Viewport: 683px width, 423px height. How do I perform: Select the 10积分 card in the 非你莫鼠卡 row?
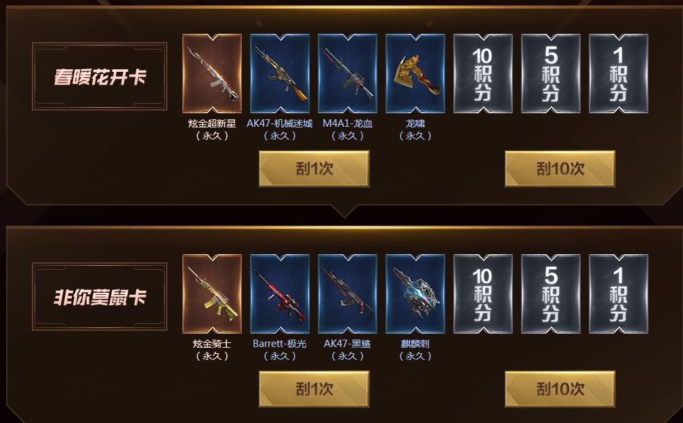click(x=483, y=294)
